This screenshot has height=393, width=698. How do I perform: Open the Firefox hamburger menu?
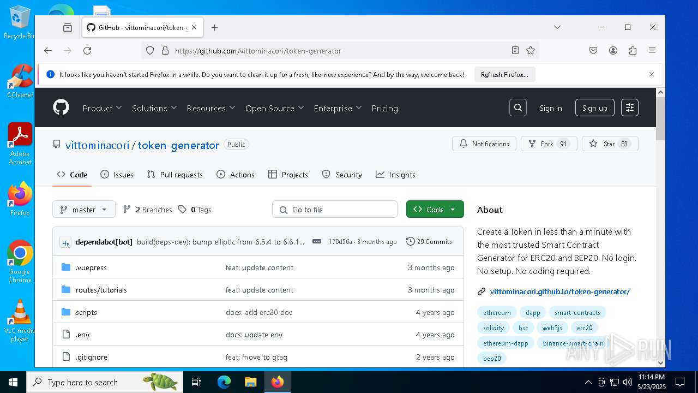pyautogui.click(x=652, y=51)
